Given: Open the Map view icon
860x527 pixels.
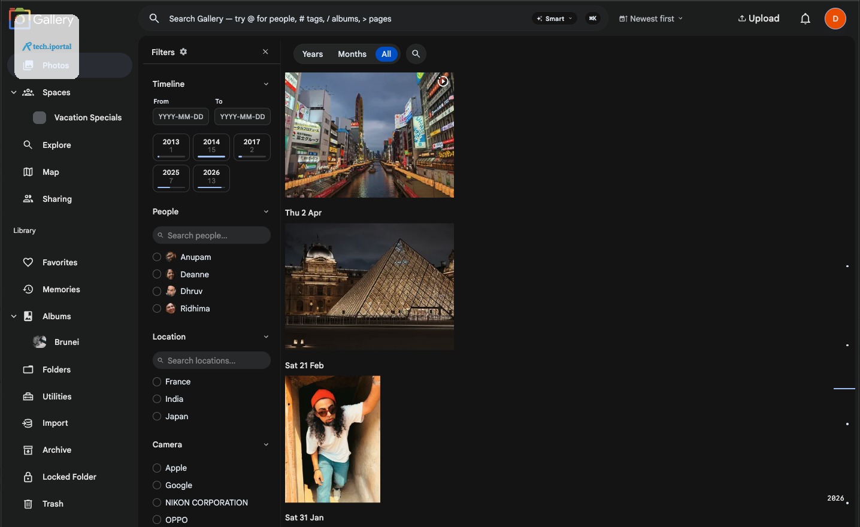Looking at the screenshot, I should [28, 172].
